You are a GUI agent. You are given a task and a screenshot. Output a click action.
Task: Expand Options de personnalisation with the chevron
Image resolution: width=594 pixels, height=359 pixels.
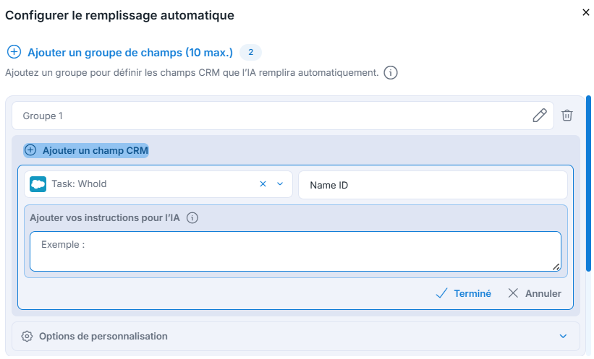[563, 337]
